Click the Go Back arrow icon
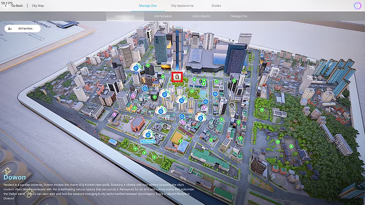This screenshot has width=365, height=205. click(6, 5)
